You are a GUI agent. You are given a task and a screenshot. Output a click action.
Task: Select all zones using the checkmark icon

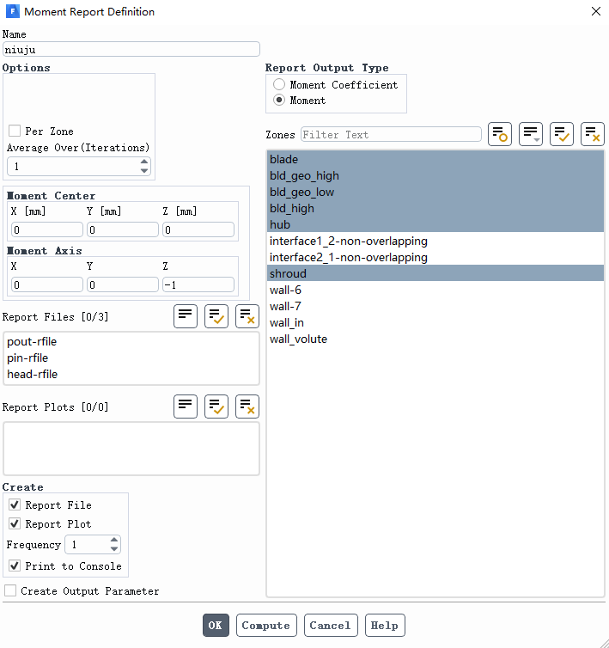point(562,134)
